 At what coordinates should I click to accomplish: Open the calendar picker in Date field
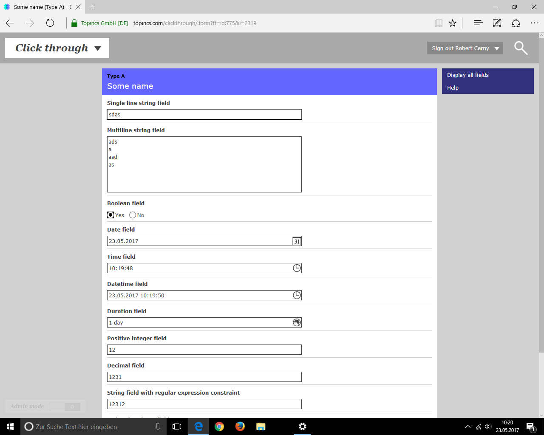point(297,241)
